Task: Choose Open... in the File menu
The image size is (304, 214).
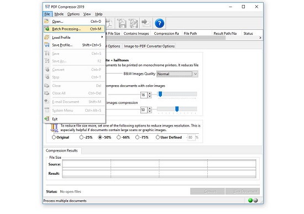Action: click(74, 22)
